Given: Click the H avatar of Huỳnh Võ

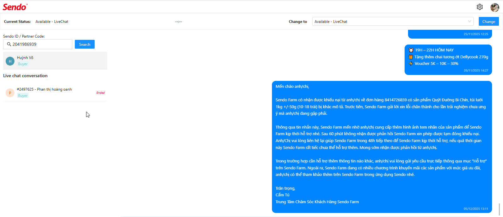Looking at the screenshot, I should [x=10, y=61].
